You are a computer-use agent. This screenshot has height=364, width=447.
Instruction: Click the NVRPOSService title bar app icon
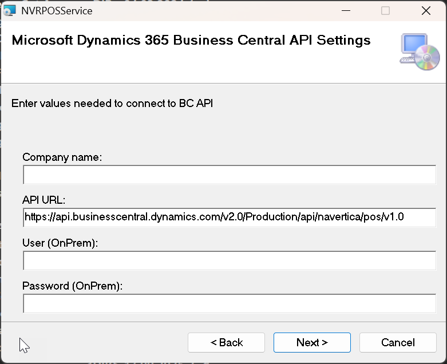(x=10, y=11)
